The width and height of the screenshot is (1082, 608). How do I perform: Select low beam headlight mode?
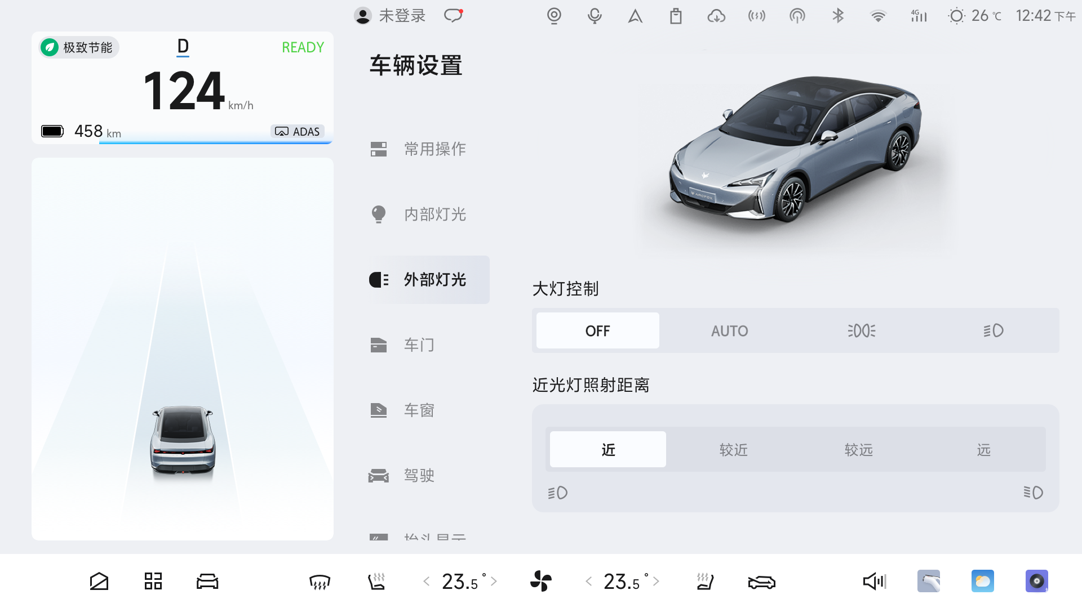[993, 331]
